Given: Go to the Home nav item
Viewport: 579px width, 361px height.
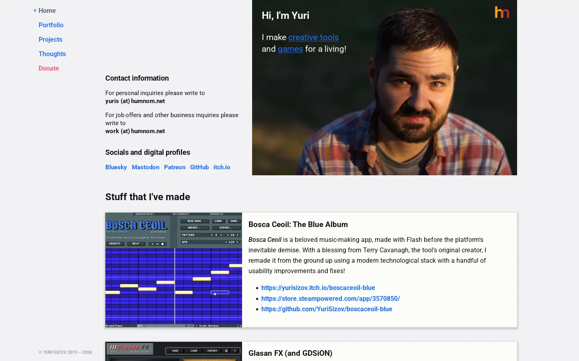Looking at the screenshot, I should pos(47,10).
